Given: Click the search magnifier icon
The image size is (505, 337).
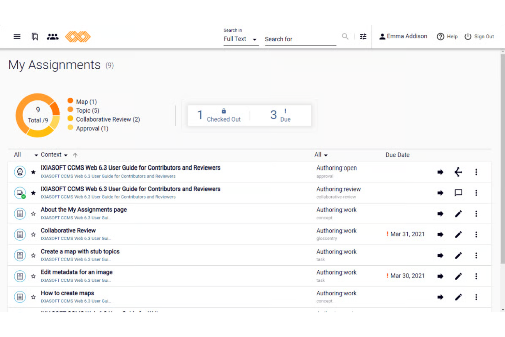Looking at the screenshot, I should click(345, 37).
